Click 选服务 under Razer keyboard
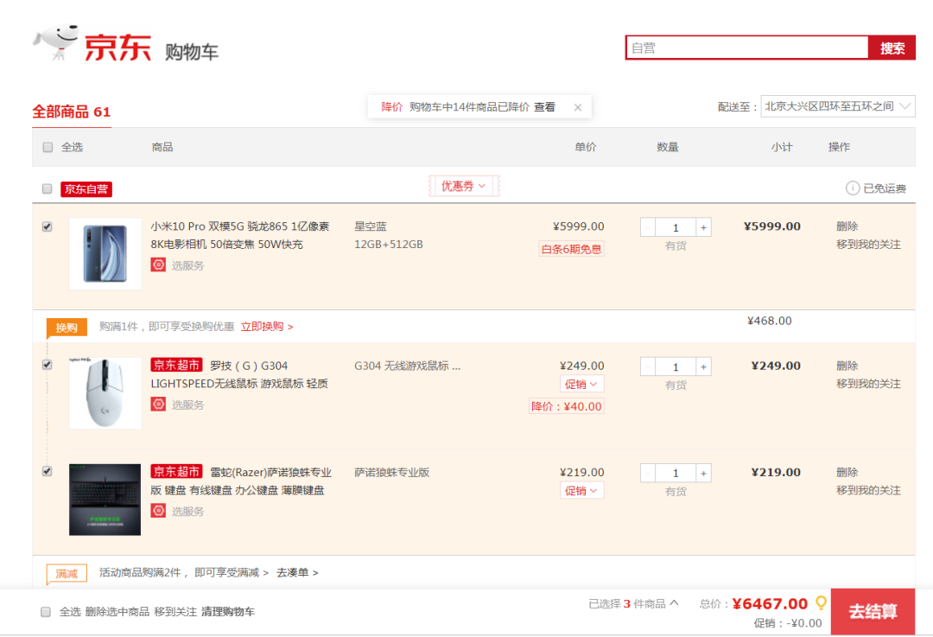Screen dimensions: 933x637 pos(188,512)
